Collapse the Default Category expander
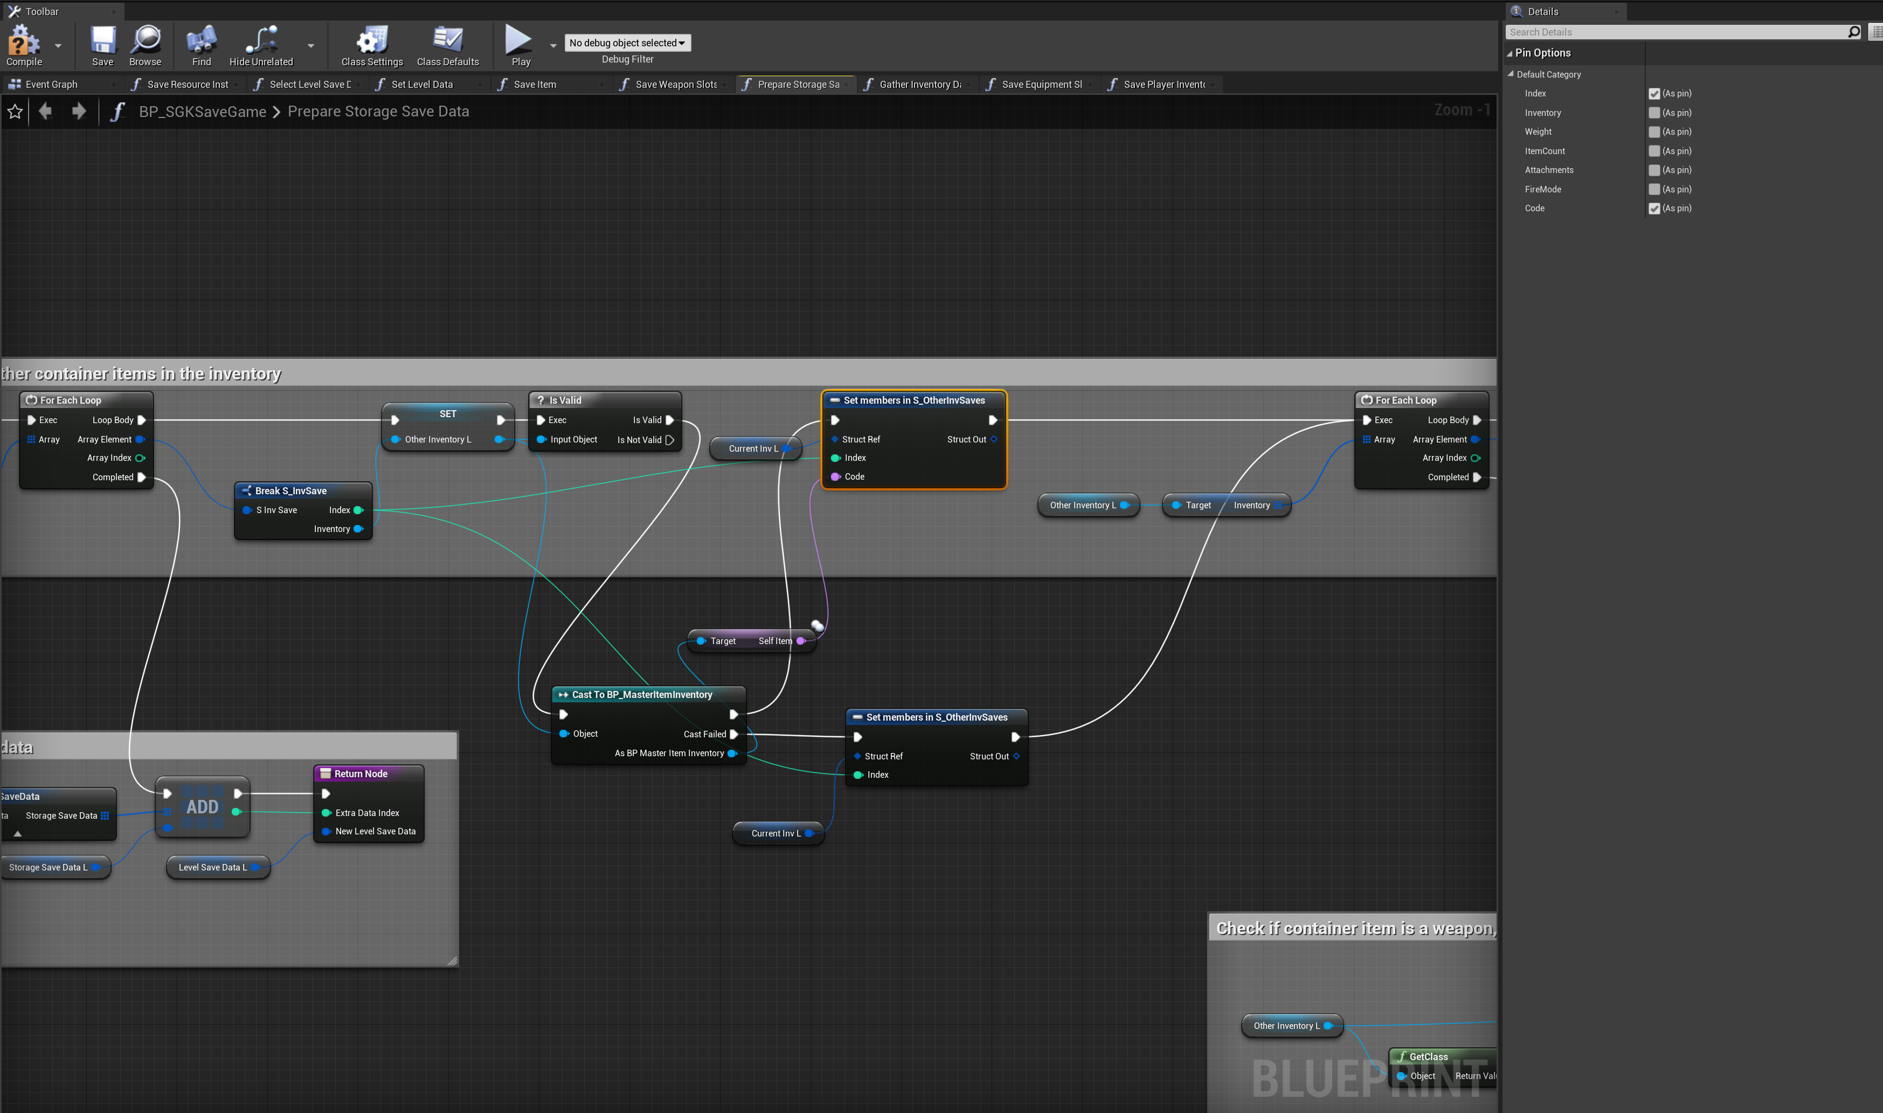Screen dimensions: 1883x1113 [x=1511, y=74]
